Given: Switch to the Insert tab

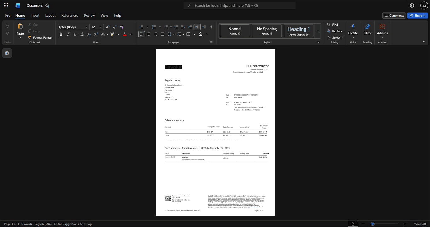Looking at the screenshot, I should 35,15.
